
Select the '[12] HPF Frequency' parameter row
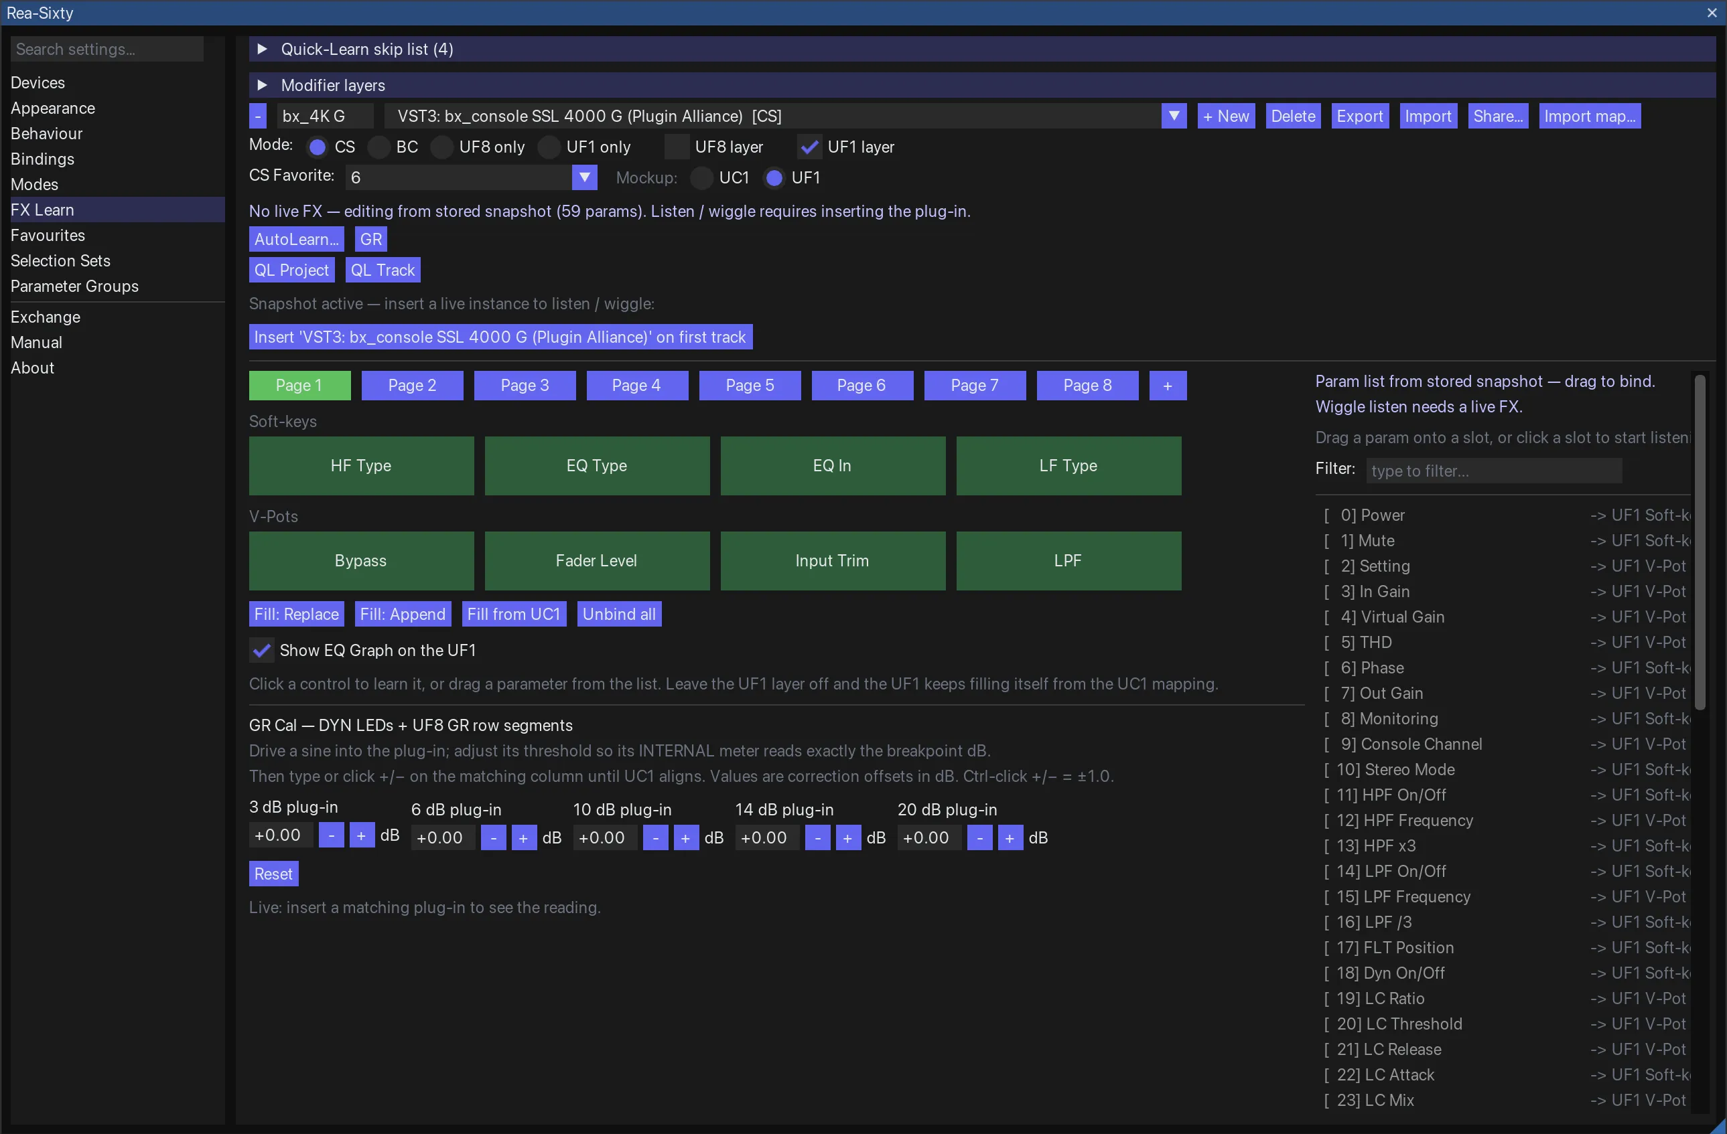click(x=1502, y=820)
